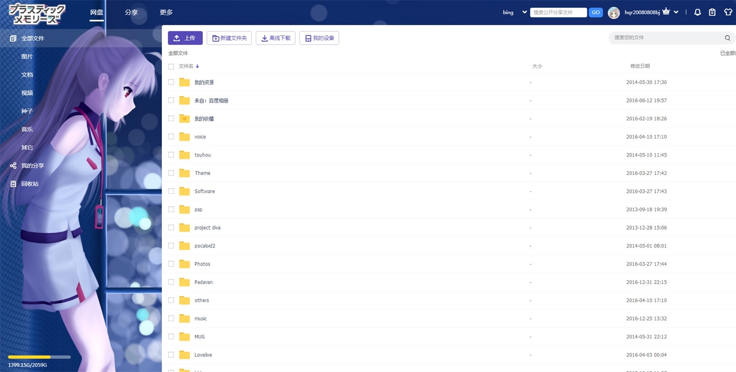Click the Padavan folder icon
736x372 pixels.
coord(184,282)
